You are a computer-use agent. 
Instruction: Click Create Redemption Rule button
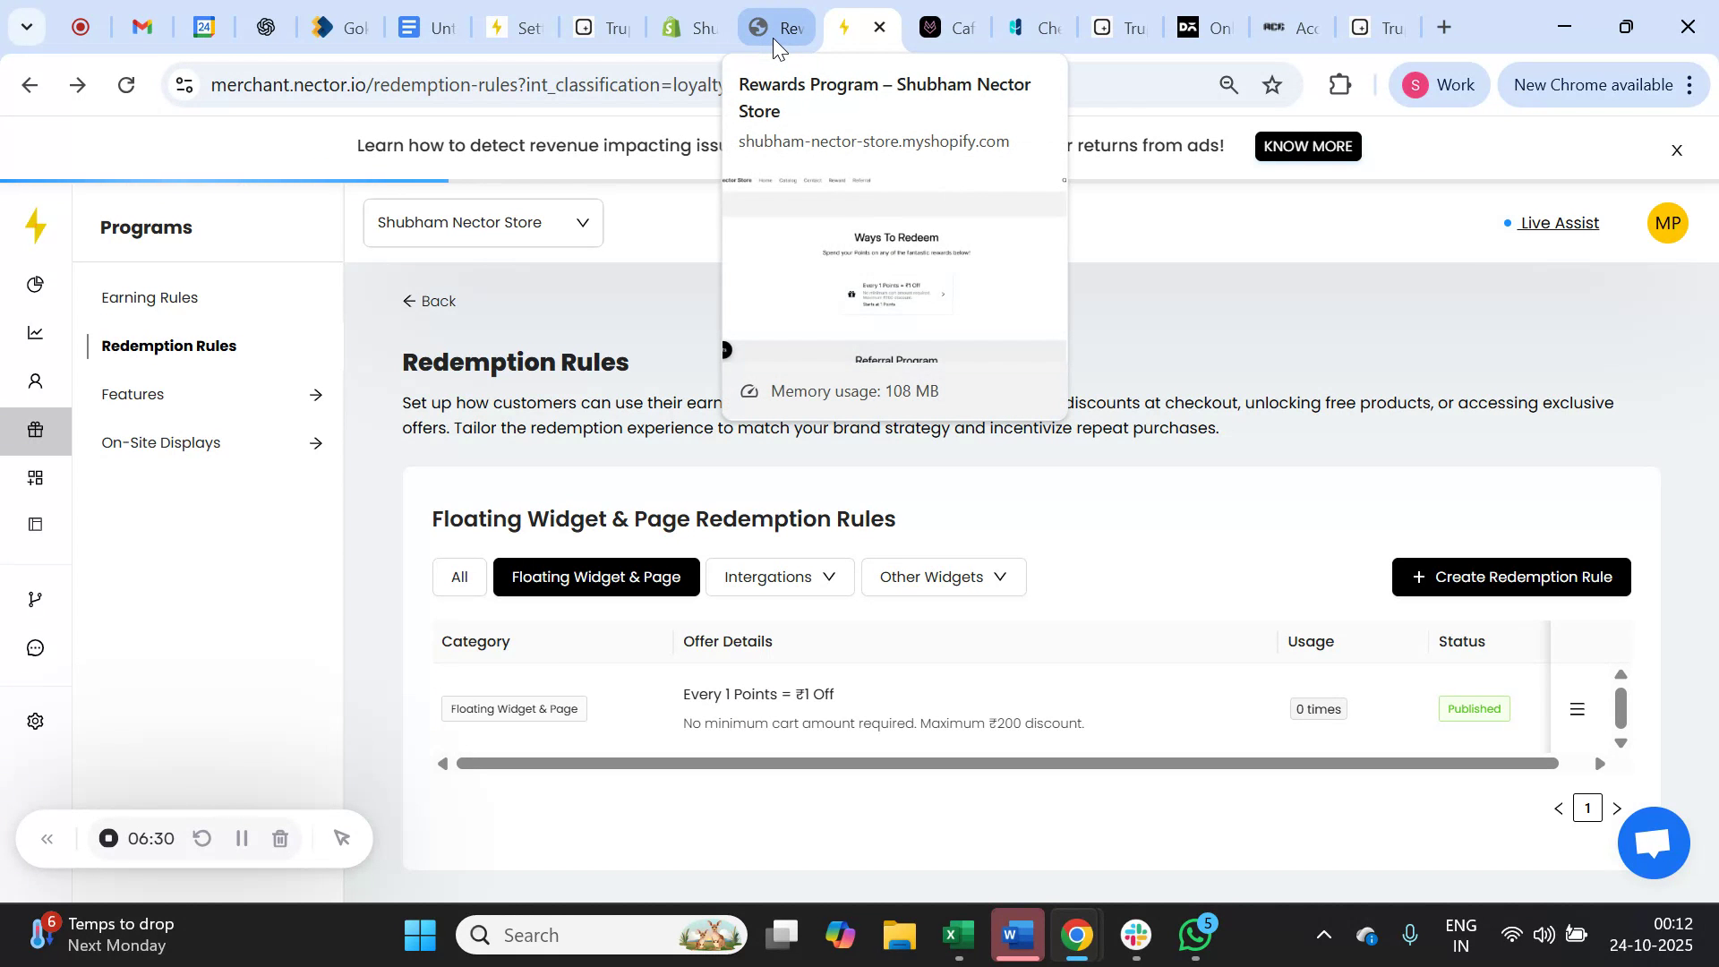coord(1510,578)
